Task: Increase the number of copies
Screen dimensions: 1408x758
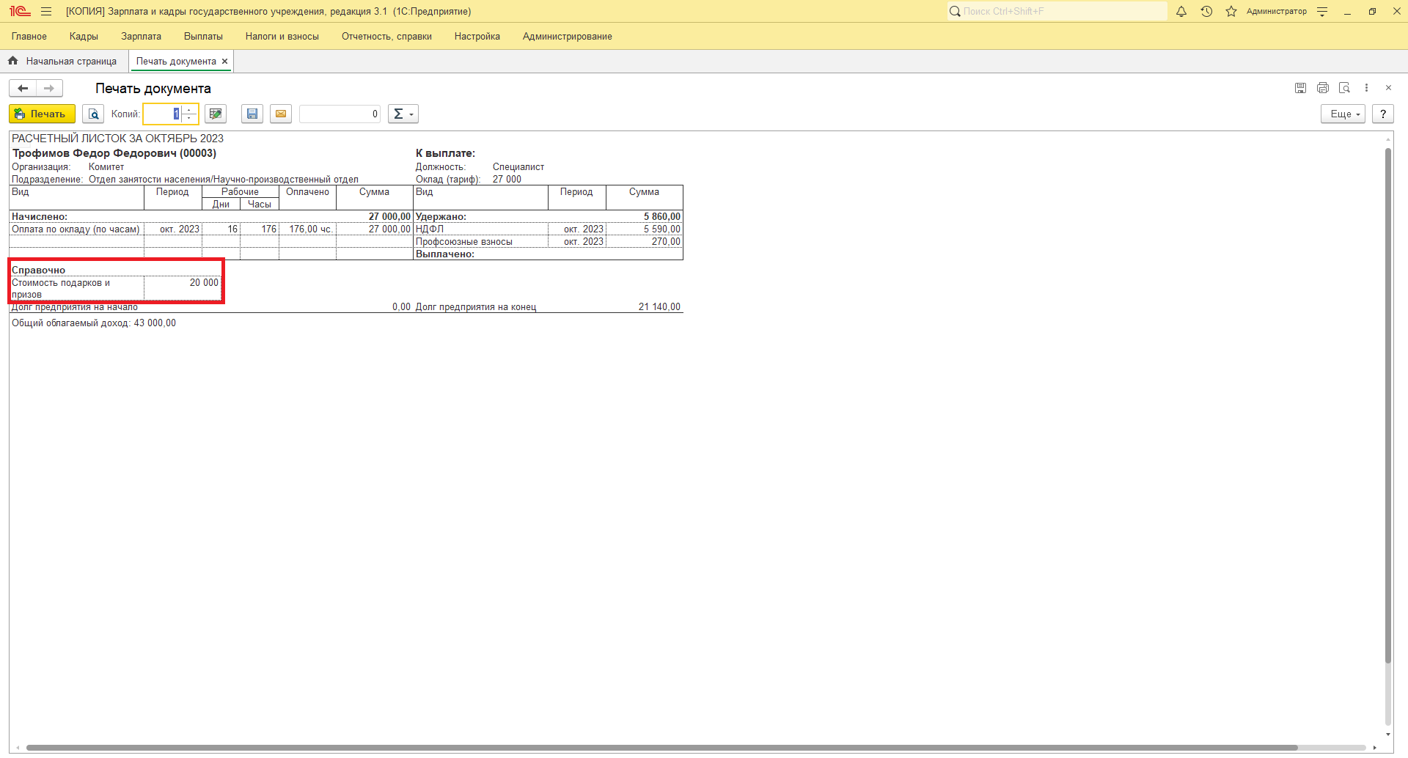Action: point(190,109)
